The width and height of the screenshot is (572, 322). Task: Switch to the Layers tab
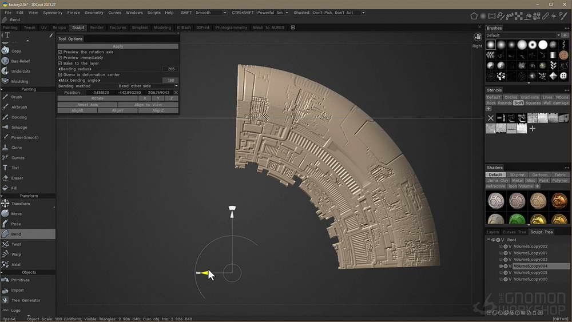point(492,232)
